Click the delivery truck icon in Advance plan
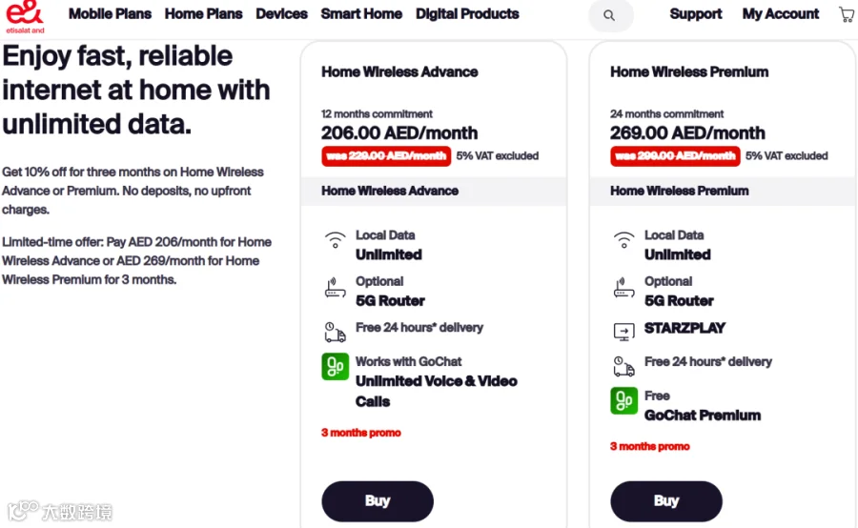This screenshot has width=858, height=528. (335, 332)
